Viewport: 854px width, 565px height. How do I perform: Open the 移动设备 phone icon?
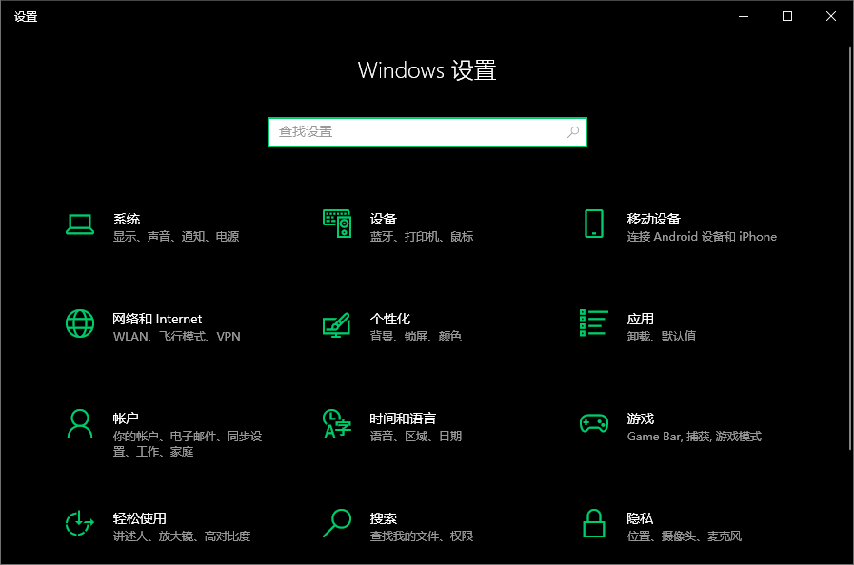click(x=594, y=224)
